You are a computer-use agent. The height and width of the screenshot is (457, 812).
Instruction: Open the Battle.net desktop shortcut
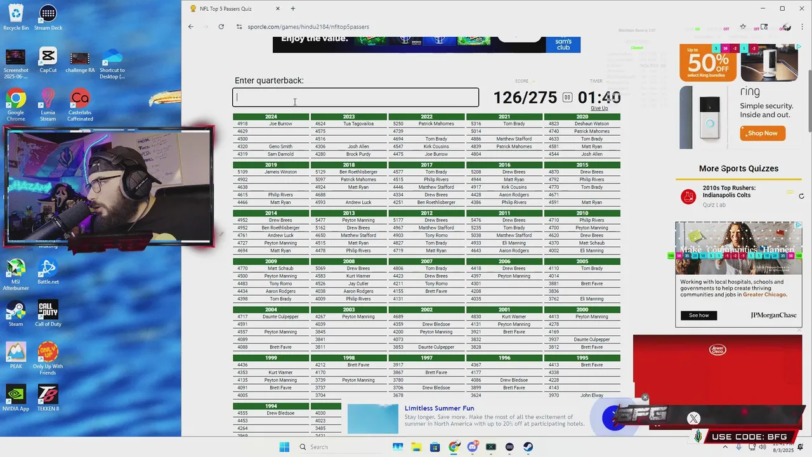[x=48, y=272]
